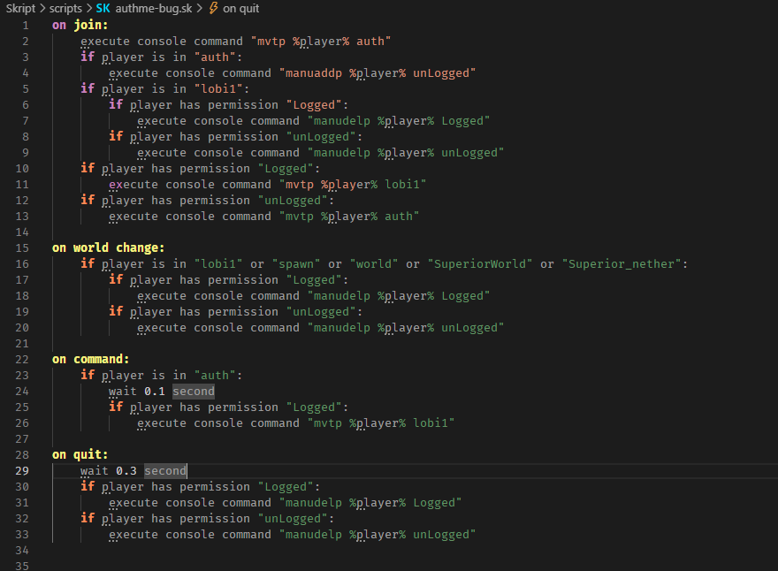Open the 'on quit' symbol breadcrumb
Image resolution: width=778 pixels, height=571 pixels.
[241, 9]
